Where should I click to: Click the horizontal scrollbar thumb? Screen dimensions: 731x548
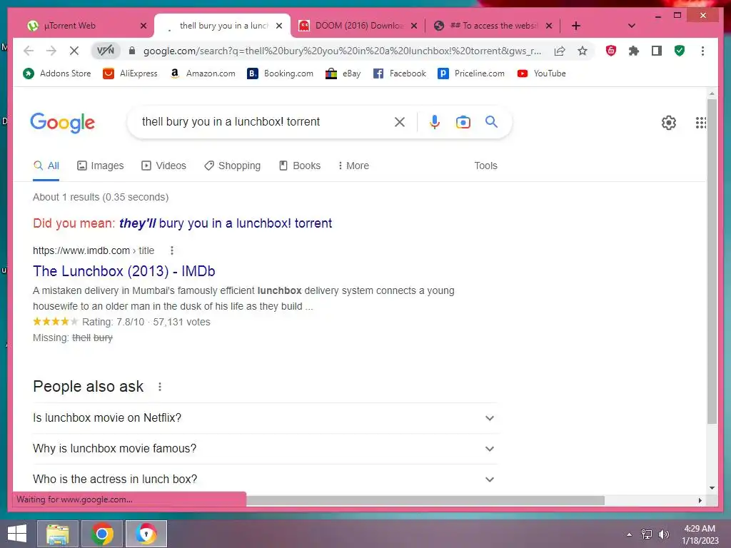click(x=425, y=500)
